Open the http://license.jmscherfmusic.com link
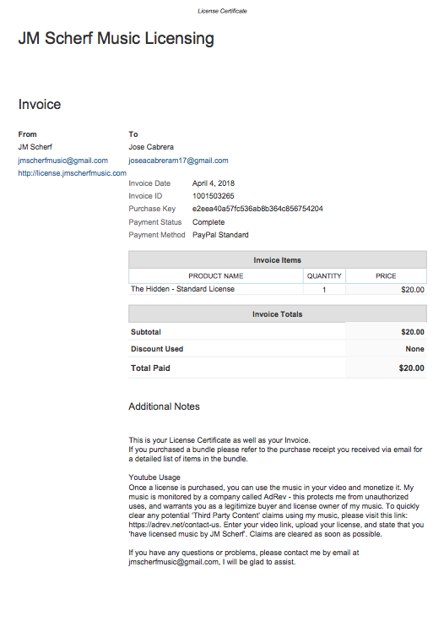This screenshot has width=444, height=627. [73, 173]
